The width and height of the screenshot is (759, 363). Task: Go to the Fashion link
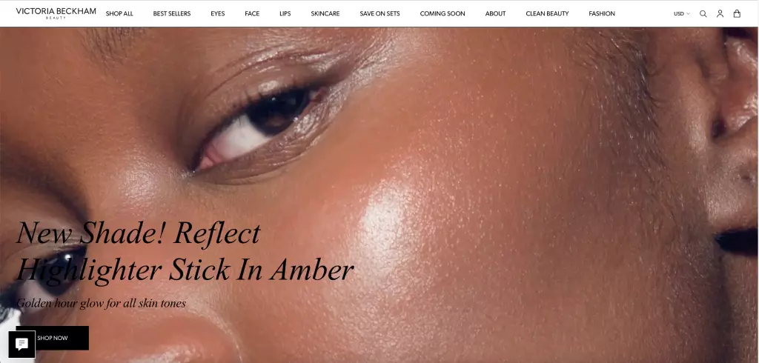click(x=602, y=14)
